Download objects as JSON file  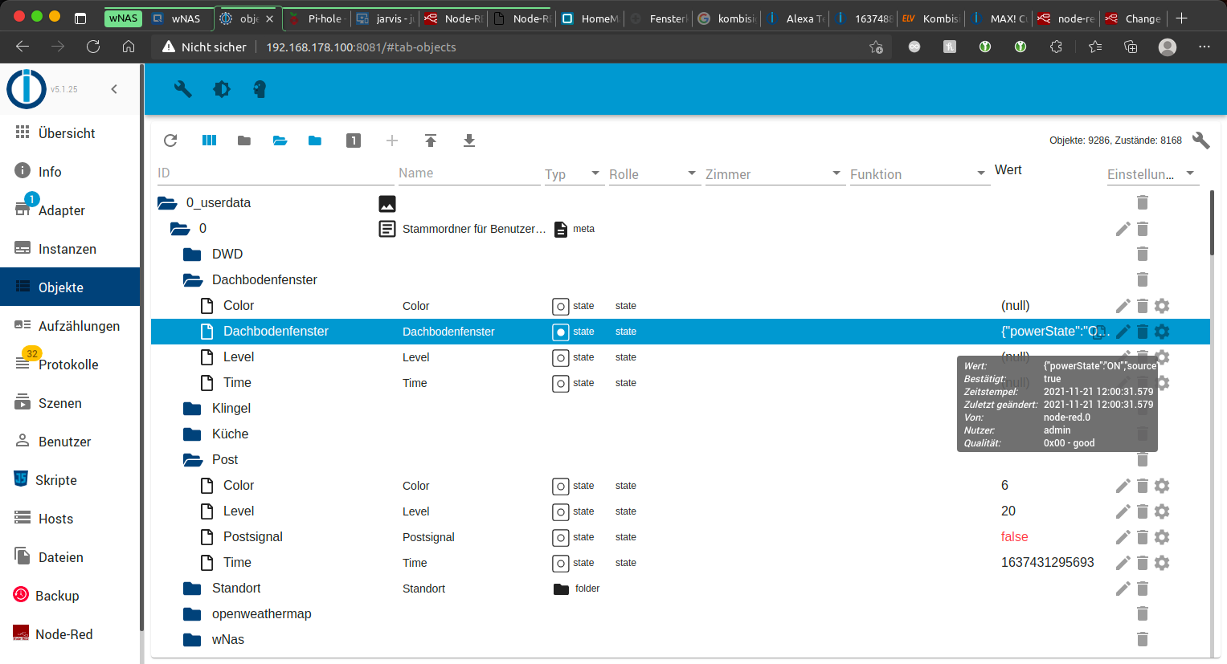tap(469, 141)
